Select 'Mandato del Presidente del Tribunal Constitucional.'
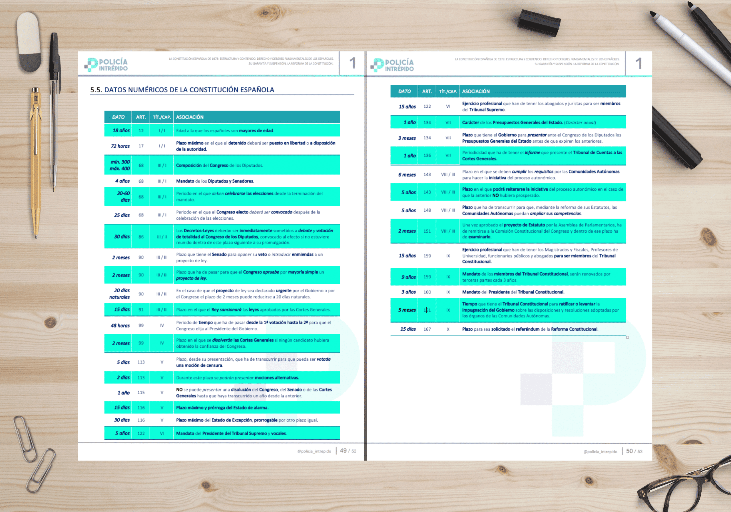731x512 pixels. click(x=513, y=292)
